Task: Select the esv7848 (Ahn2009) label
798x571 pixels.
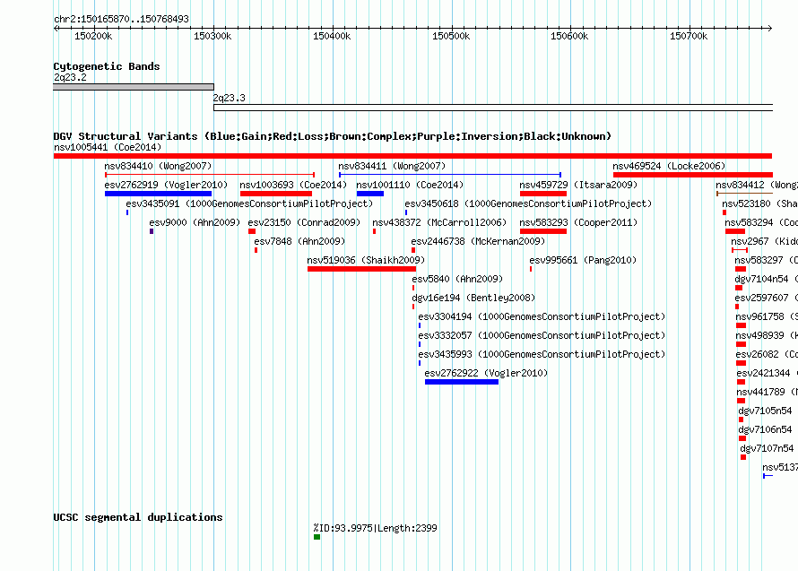Action: click(299, 241)
